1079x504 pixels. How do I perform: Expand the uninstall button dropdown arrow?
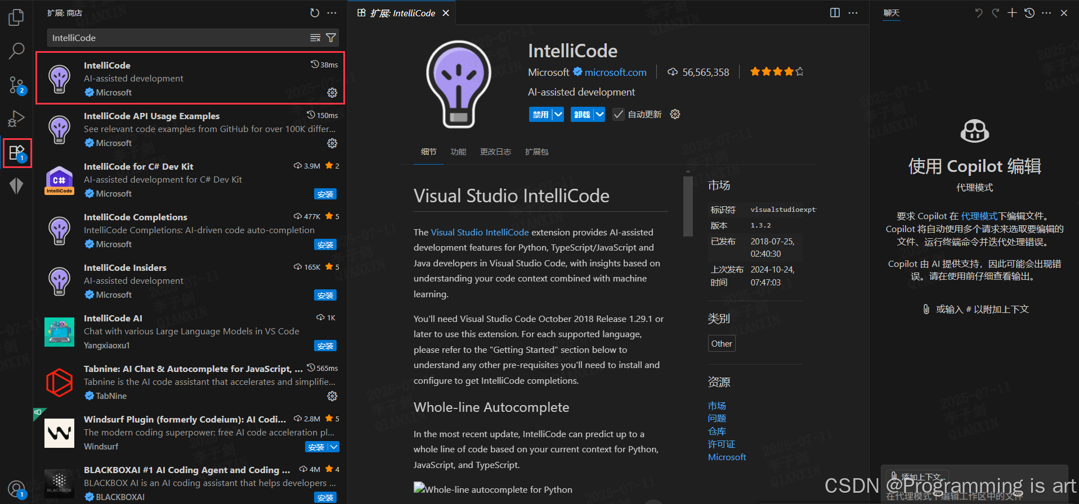(x=599, y=115)
